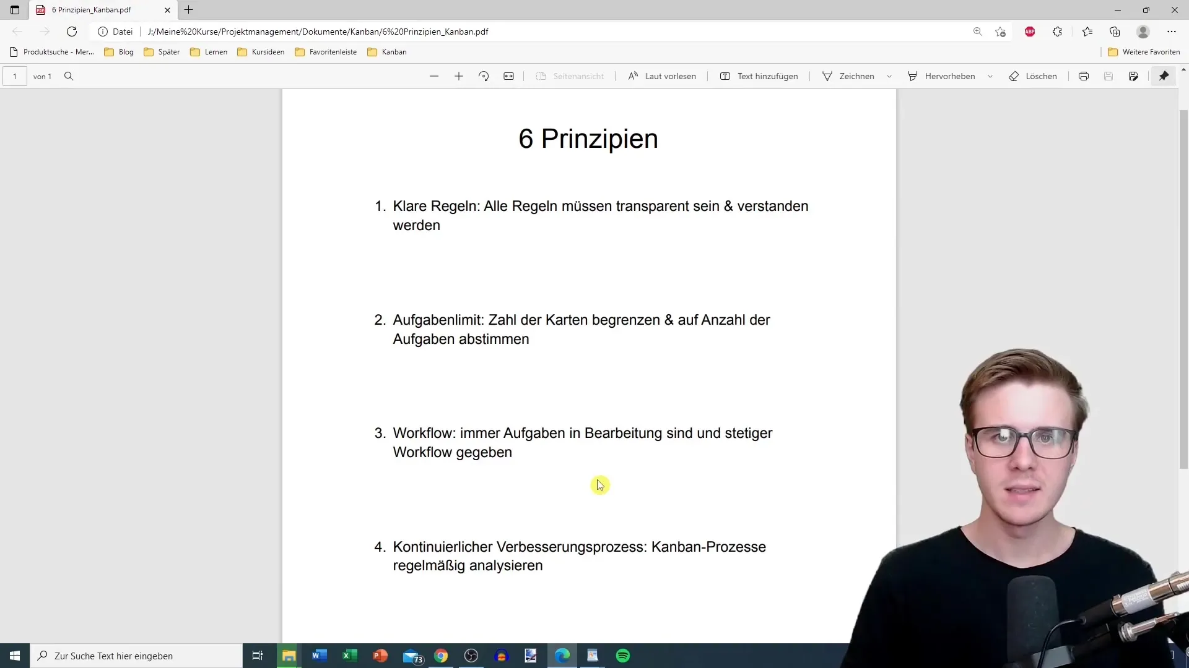The width and height of the screenshot is (1189, 668).
Task: Click the text "Aufgabenlimit"
Action: tap(436, 320)
